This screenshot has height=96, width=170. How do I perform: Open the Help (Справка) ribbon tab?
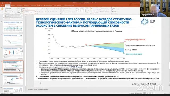[x=59, y=6]
